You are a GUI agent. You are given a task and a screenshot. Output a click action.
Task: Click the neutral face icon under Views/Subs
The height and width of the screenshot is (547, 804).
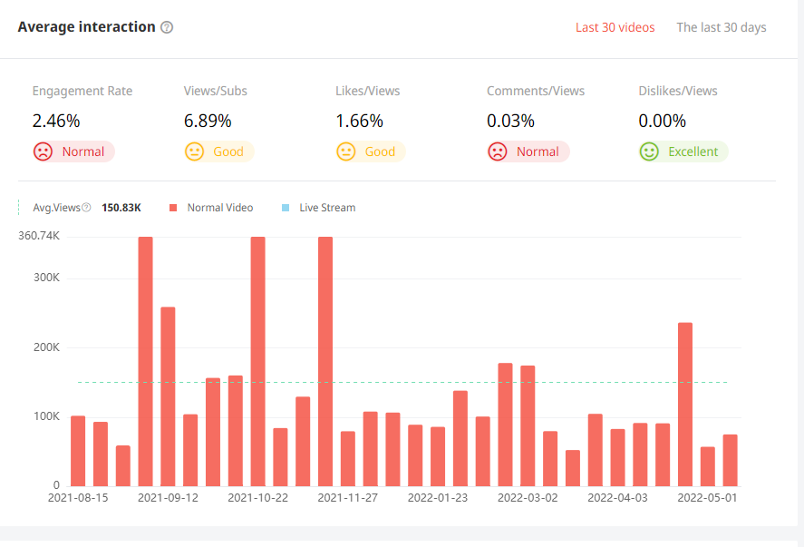coord(194,151)
